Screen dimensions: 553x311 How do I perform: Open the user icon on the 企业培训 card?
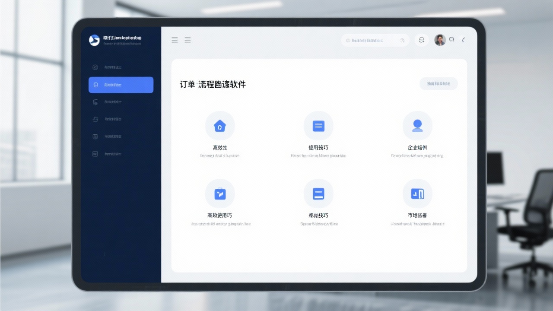click(x=417, y=125)
